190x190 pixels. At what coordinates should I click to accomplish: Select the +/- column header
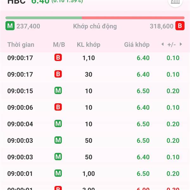(172, 45)
